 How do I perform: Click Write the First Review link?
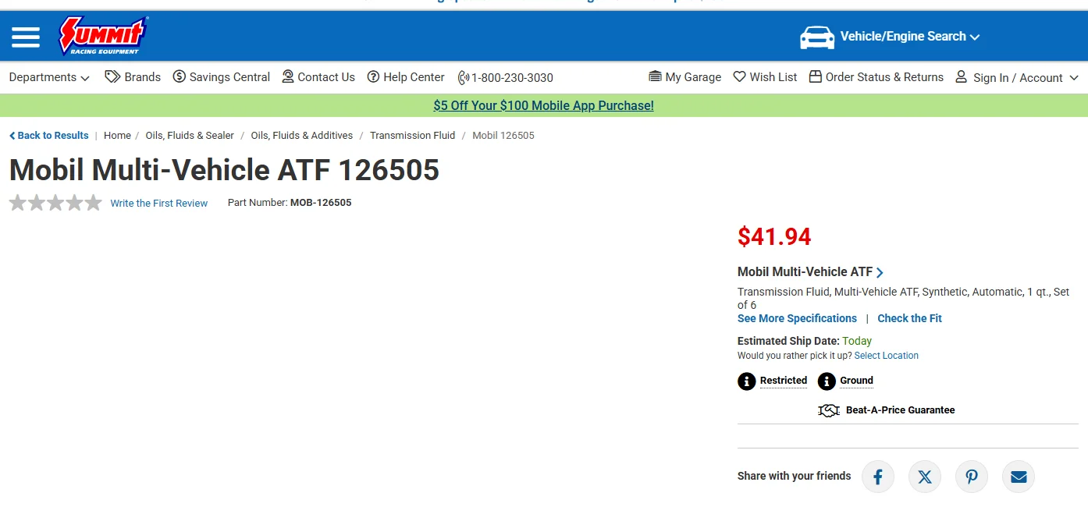click(x=159, y=203)
